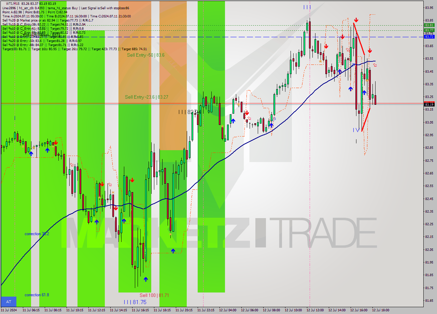Click the 82.65 price scale value
The height and width of the screenshot is (314, 437).
(429, 173)
